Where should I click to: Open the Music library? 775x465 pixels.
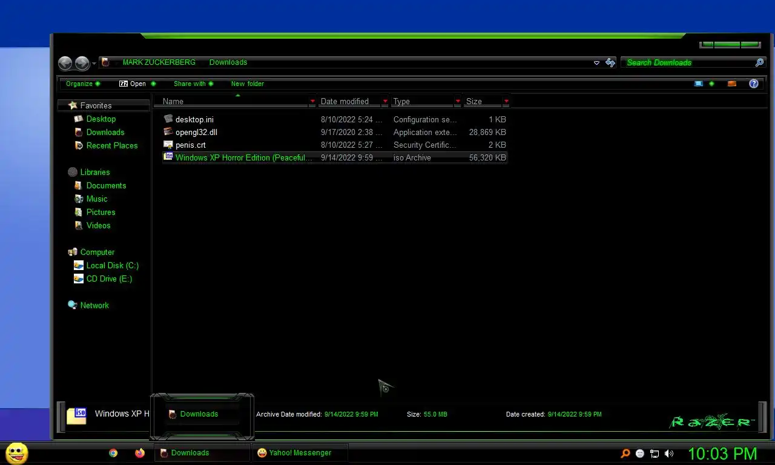click(97, 199)
